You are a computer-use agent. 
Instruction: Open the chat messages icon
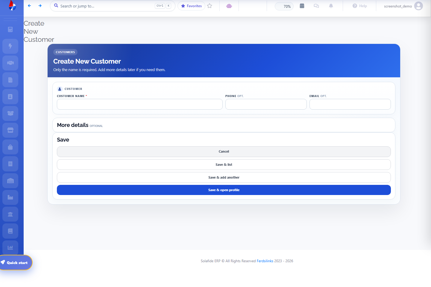pyautogui.click(x=316, y=6)
